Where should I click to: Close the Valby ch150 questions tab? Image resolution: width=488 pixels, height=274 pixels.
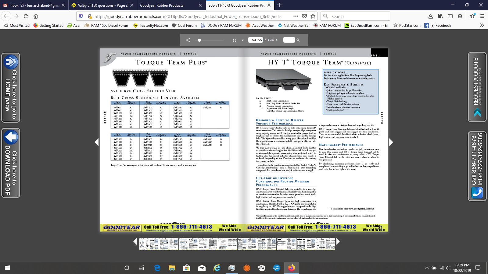click(132, 5)
